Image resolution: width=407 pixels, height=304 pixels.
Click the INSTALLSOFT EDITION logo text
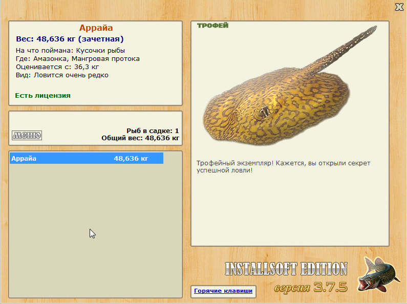click(x=286, y=269)
